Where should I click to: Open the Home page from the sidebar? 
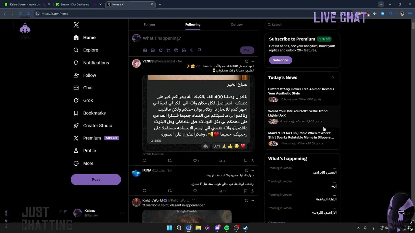click(85, 38)
